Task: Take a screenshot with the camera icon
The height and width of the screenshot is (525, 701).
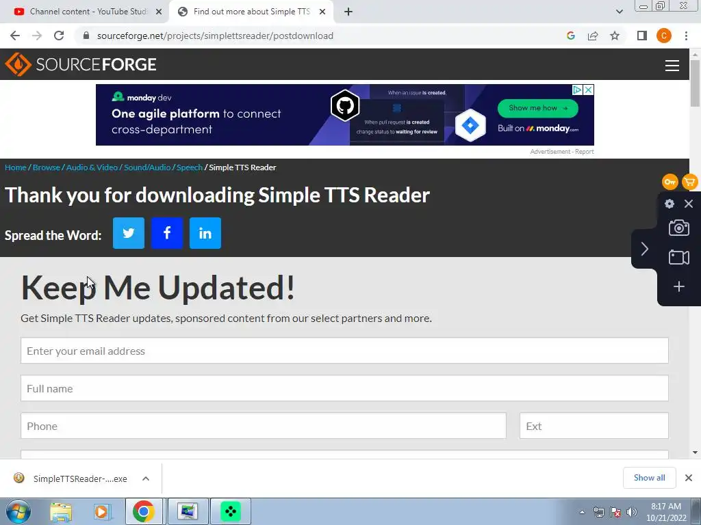Action: tap(678, 228)
